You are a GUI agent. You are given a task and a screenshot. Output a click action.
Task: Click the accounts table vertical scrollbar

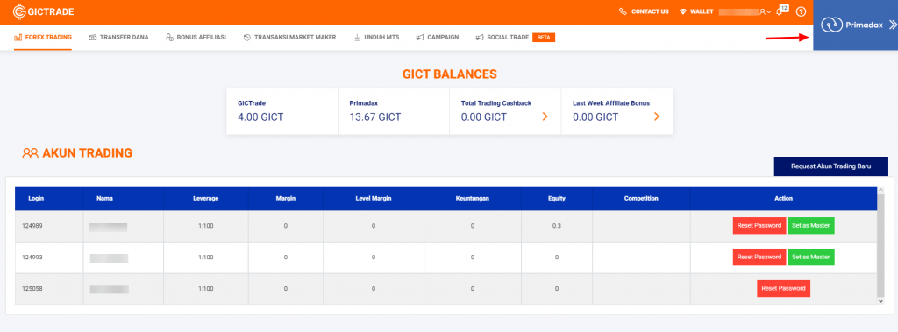[x=880, y=245]
